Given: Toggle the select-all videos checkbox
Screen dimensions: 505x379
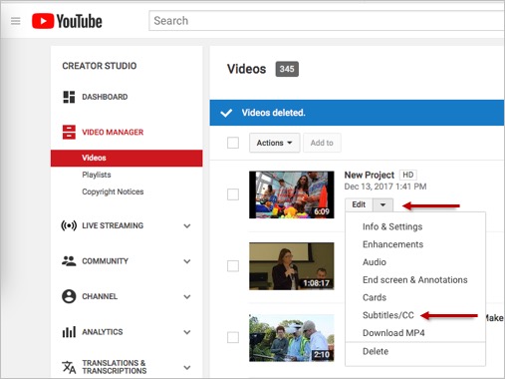Looking at the screenshot, I should tap(233, 143).
